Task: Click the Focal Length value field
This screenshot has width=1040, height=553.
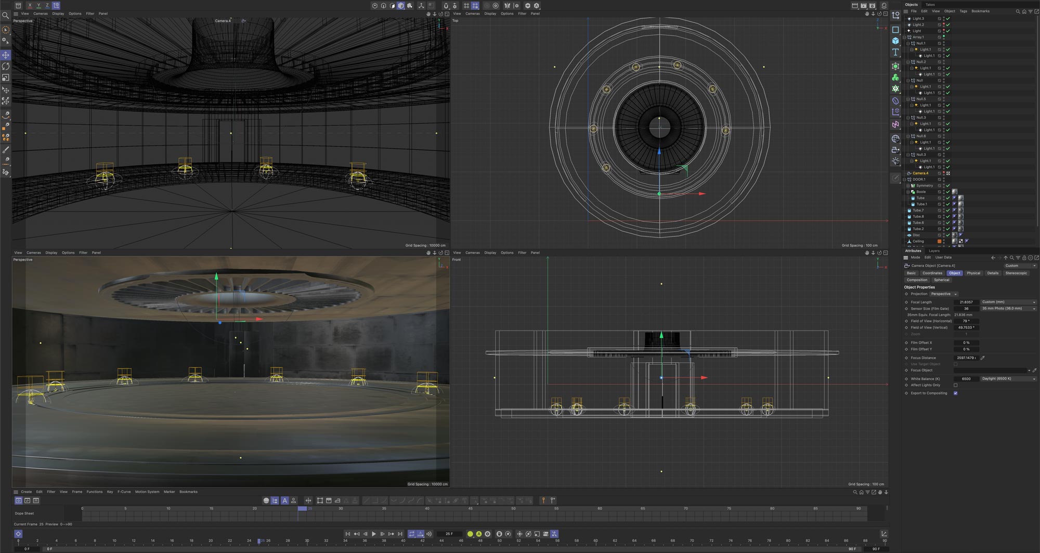Action: click(966, 302)
